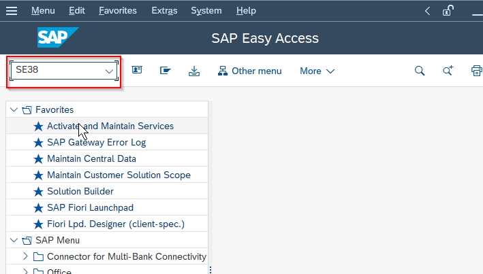Open Maintain Central Data favorite
This screenshot has height=274, width=483.
pos(91,158)
